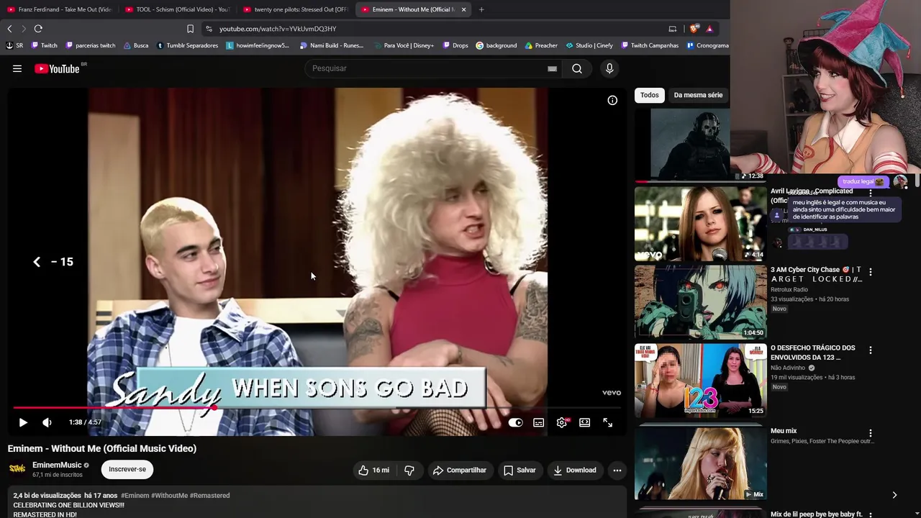Viewport: 921px width, 518px height.
Task: Open 3 AM Cyber City Chase thumbnail
Action: pyautogui.click(x=701, y=301)
